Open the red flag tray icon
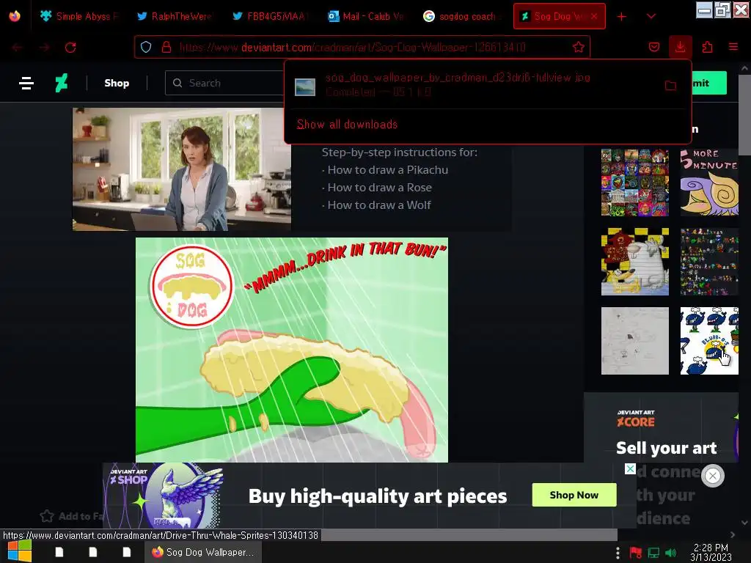This screenshot has height=563, width=751. tap(636, 553)
